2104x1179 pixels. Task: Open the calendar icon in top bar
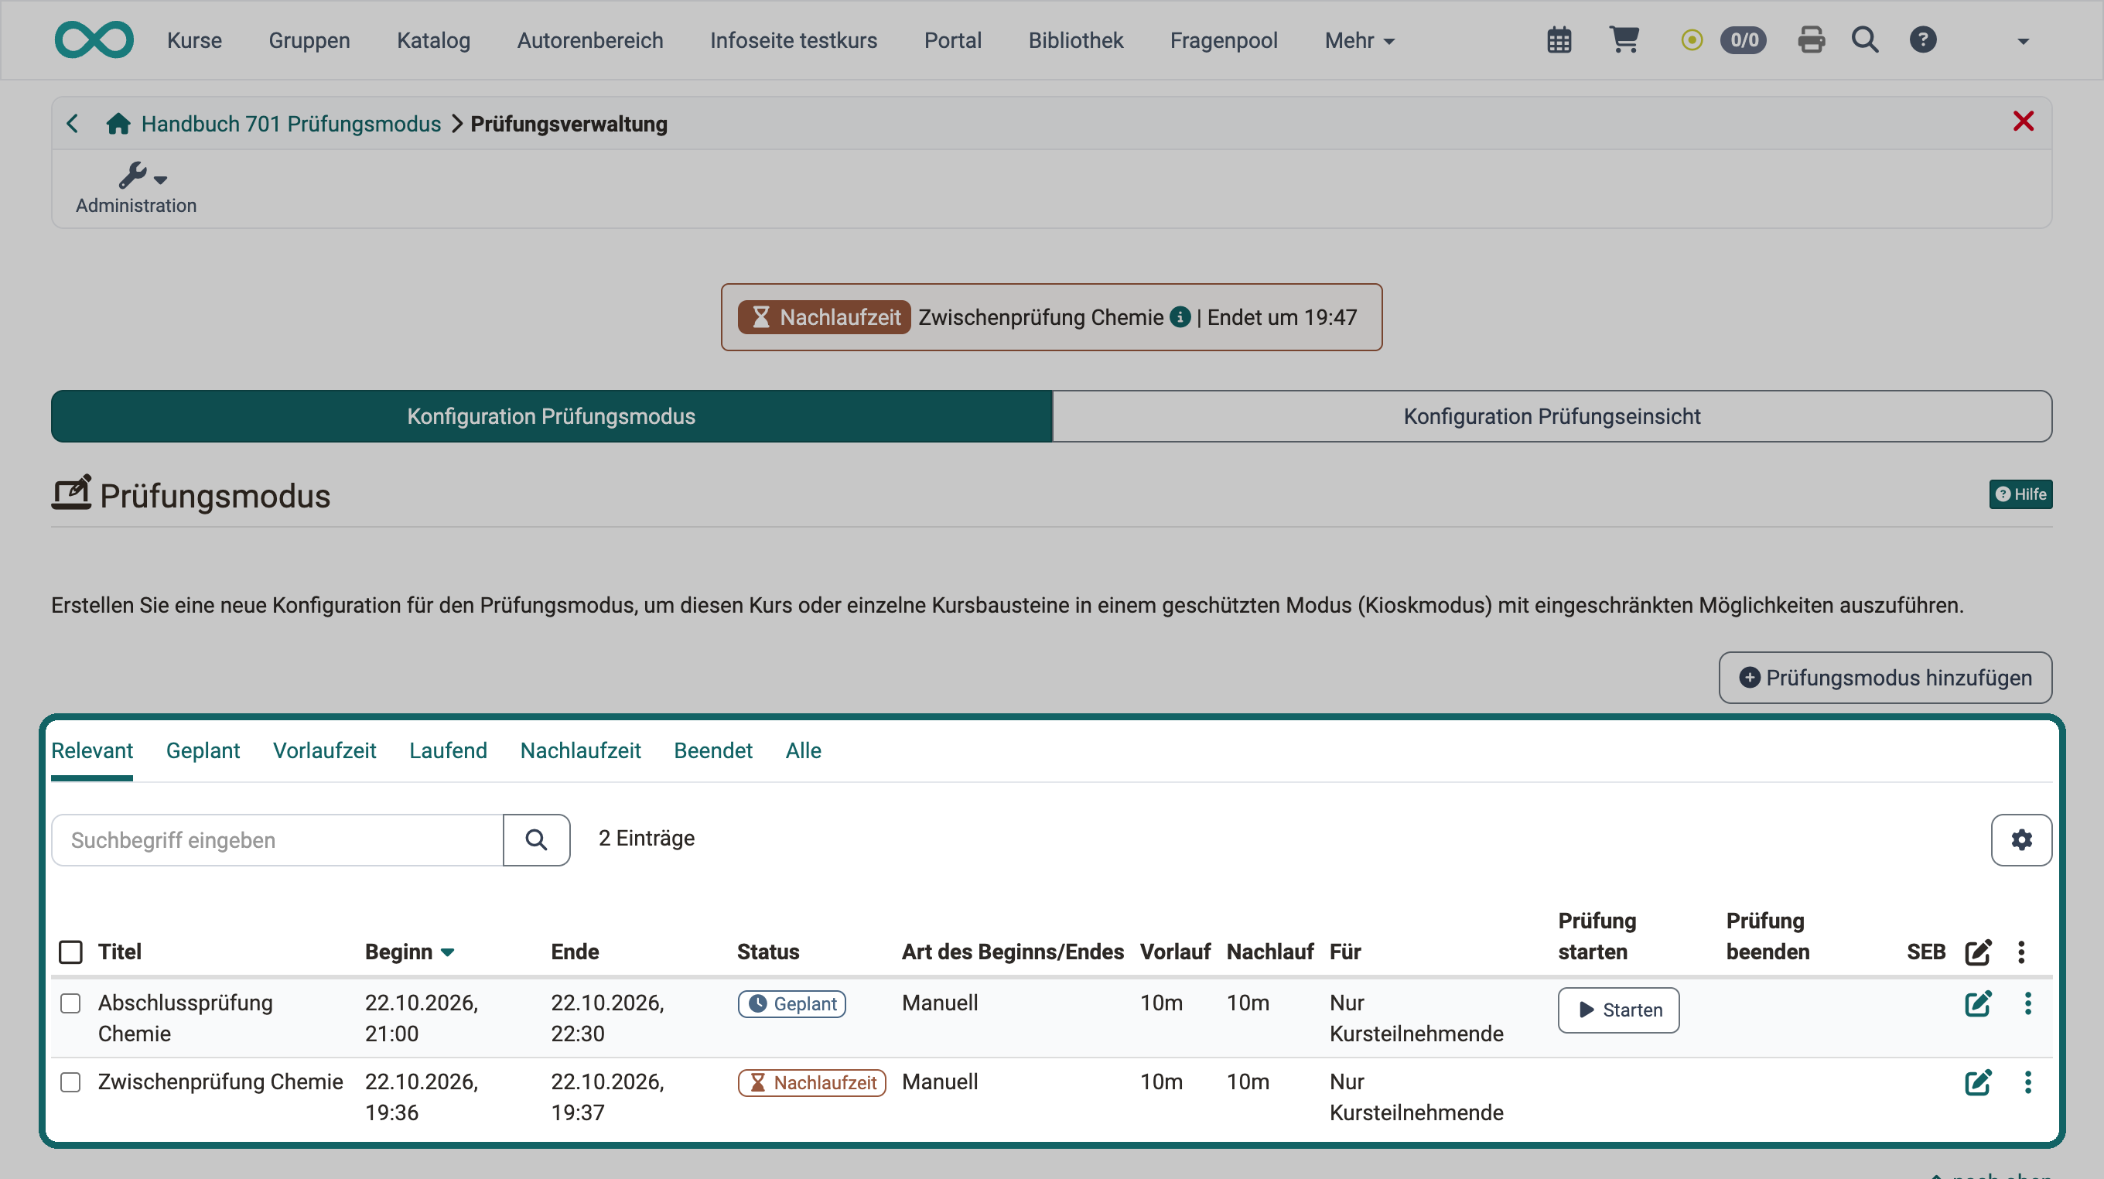pos(1559,40)
